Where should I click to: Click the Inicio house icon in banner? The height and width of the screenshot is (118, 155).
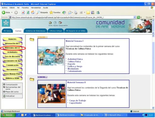coord(50,23)
